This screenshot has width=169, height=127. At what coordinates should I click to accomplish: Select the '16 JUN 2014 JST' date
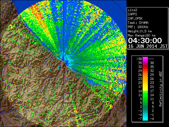(148, 46)
